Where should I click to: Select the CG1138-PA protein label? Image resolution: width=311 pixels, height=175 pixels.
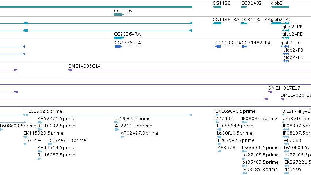tap(228, 43)
